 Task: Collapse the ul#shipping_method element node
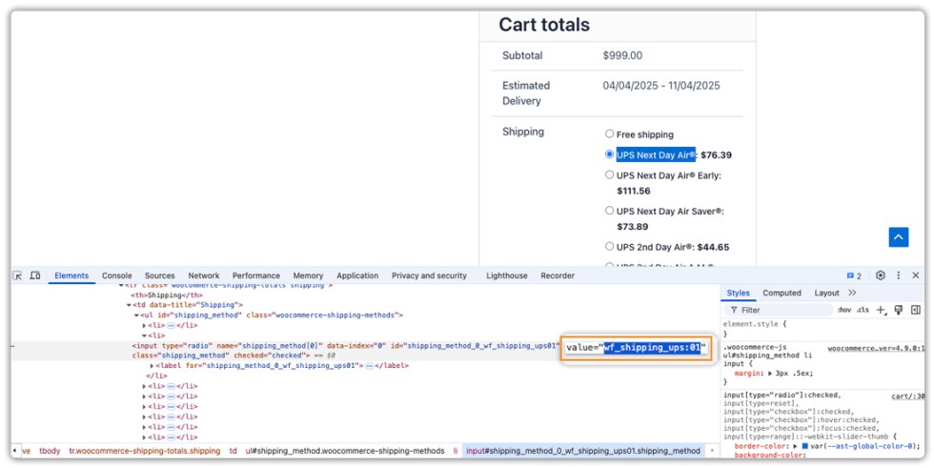(137, 315)
